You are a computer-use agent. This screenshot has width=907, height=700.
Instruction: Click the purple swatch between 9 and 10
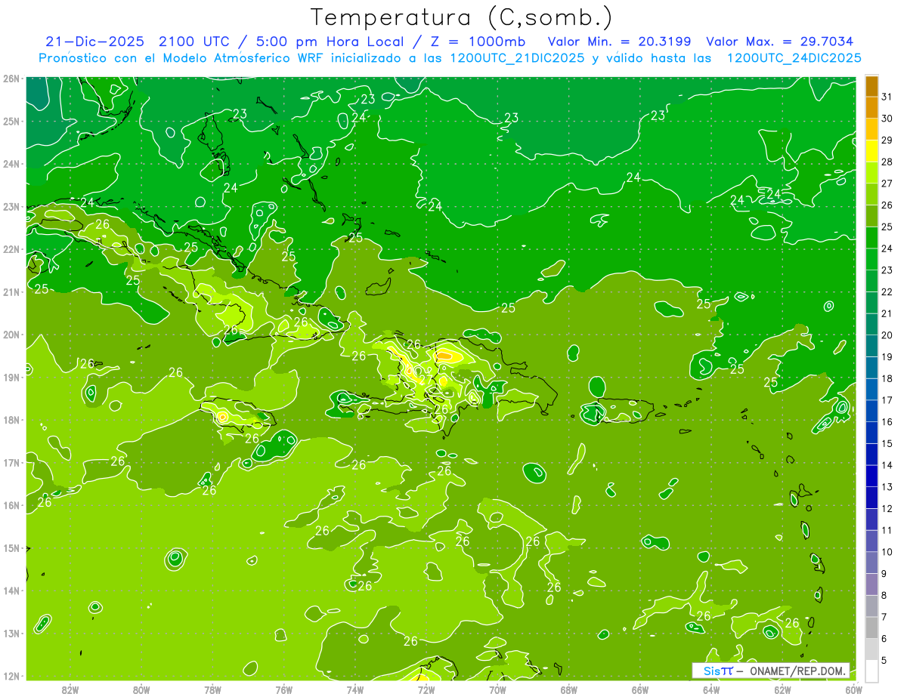[871, 563]
